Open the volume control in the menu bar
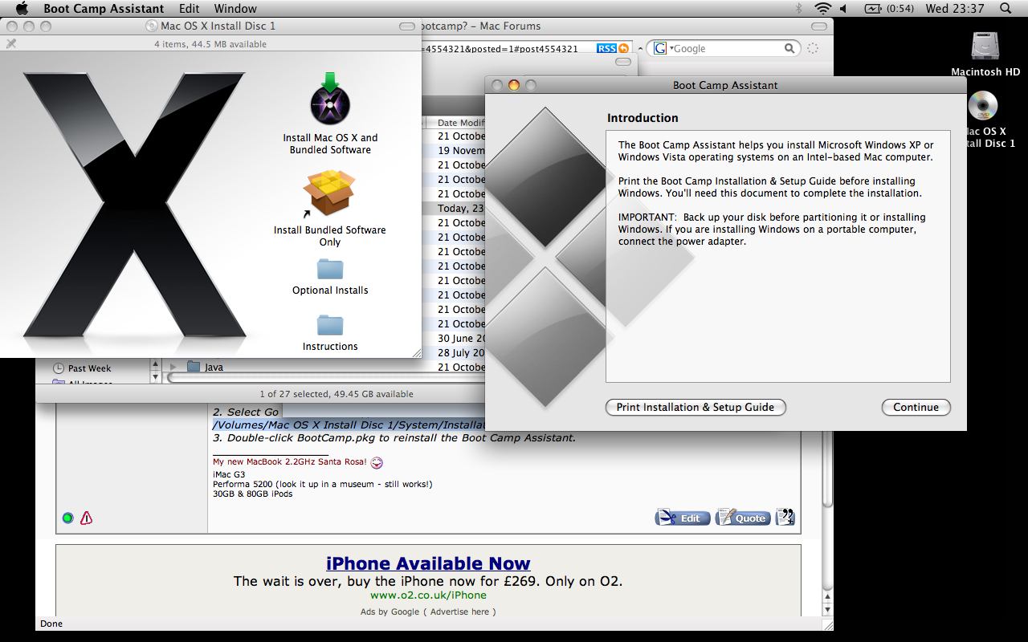This screenshot has width=1028, height=642. tap(843, 9)
